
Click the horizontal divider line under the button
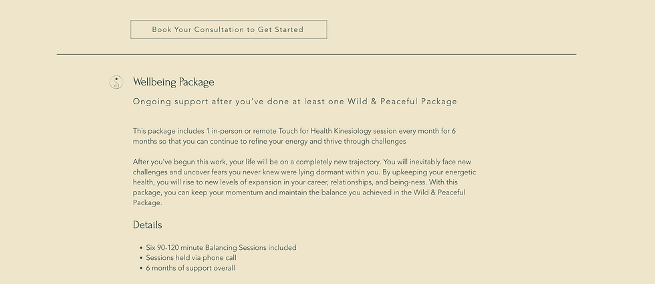coord(316,54)
